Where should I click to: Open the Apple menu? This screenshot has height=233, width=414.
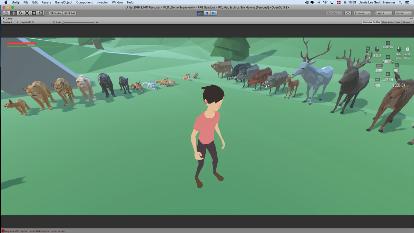tap(6, 2)
